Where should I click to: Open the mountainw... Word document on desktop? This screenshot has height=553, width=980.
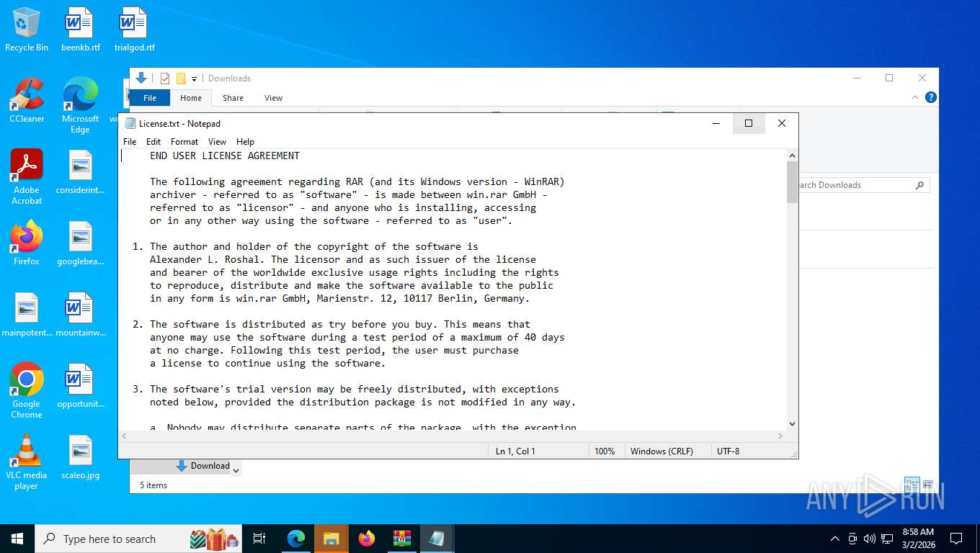pos(80,315)
